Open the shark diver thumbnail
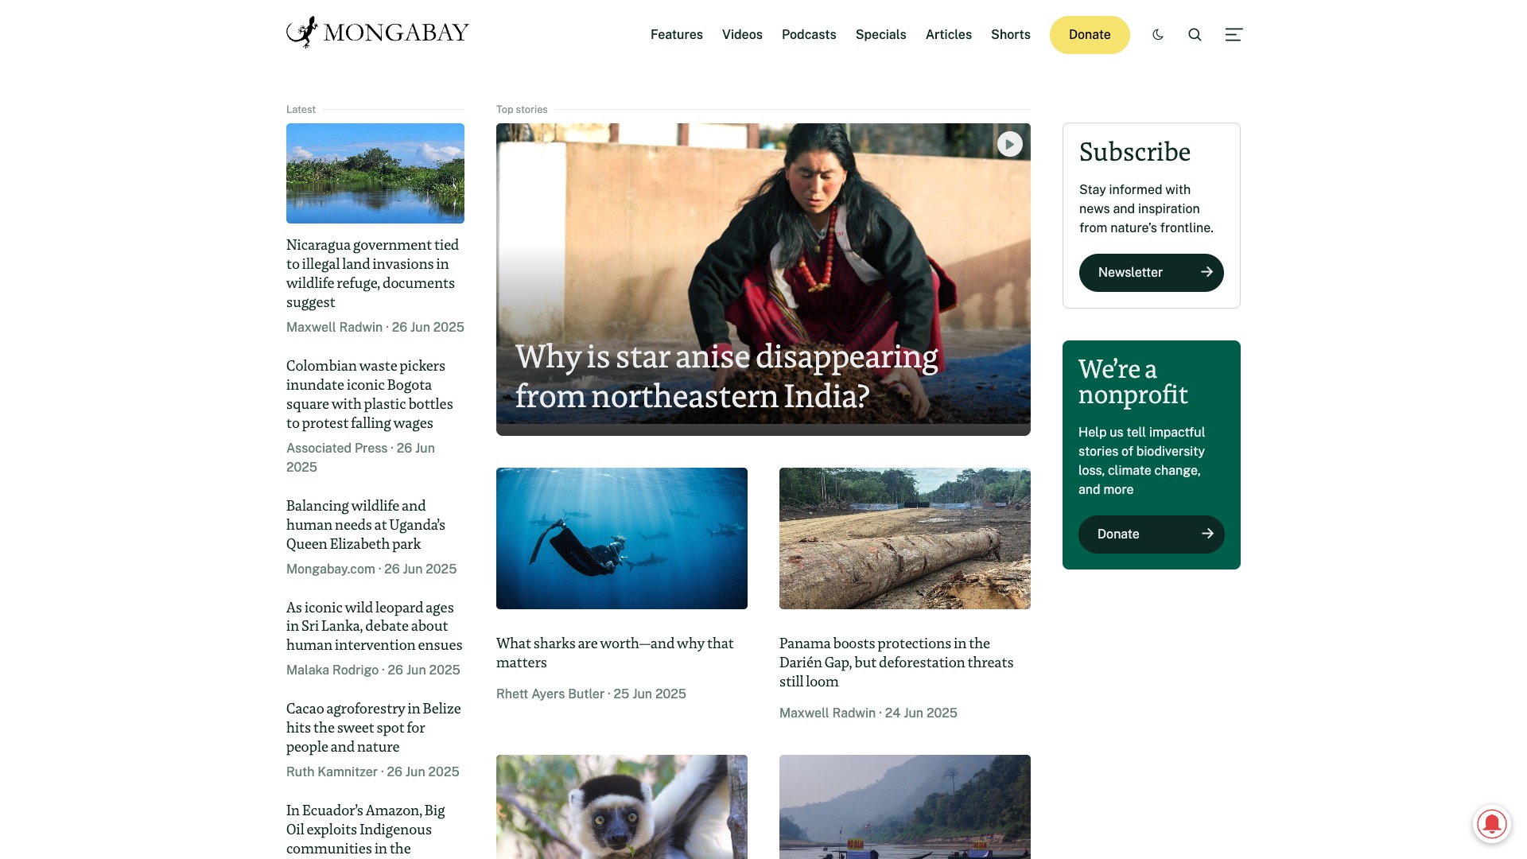The height and width of the screenshot is (859, 1527). click(x=622, y=538)
